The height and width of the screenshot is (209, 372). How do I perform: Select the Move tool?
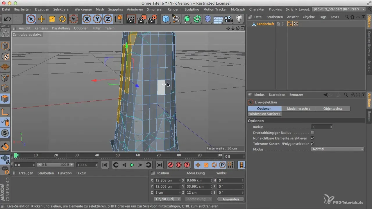click(42, 19)
